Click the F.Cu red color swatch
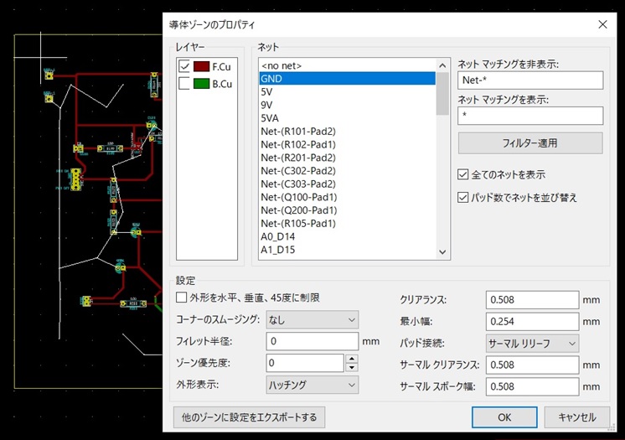 click(201, 66)
